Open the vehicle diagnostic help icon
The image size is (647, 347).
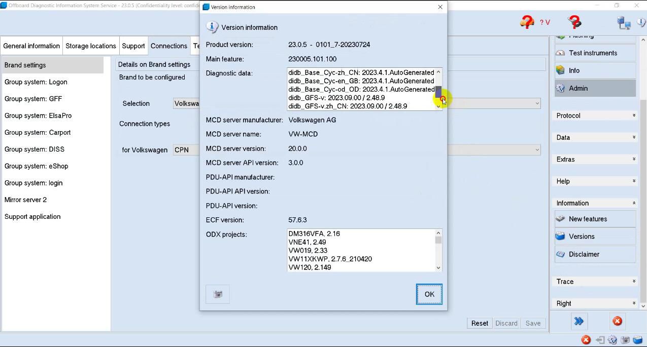click(x=528, y=22)
